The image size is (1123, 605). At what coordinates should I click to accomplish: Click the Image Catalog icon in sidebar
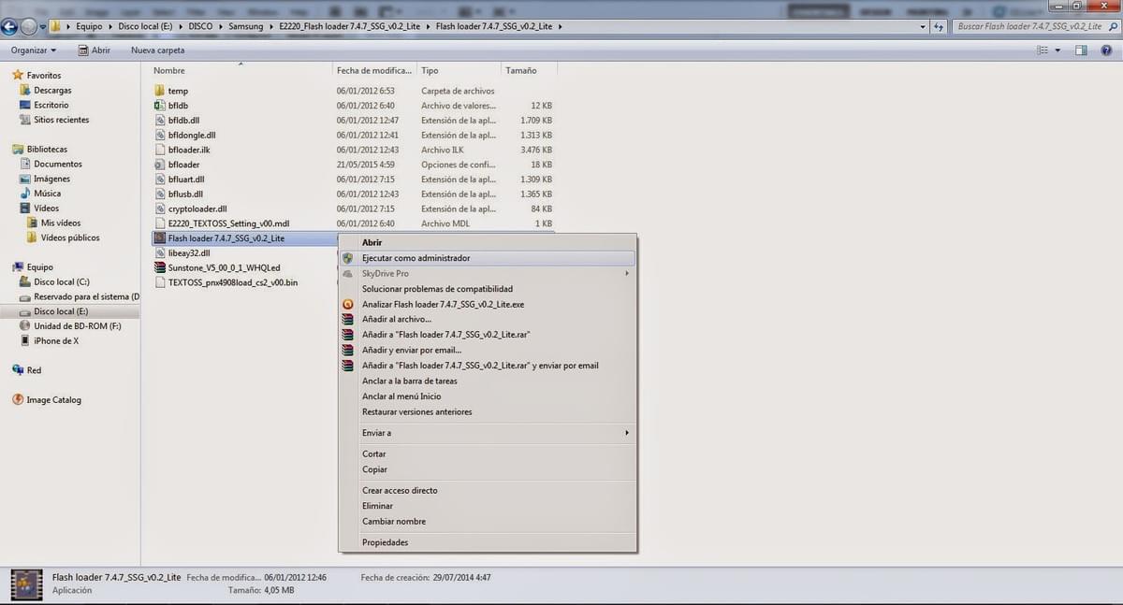(18, 400)
